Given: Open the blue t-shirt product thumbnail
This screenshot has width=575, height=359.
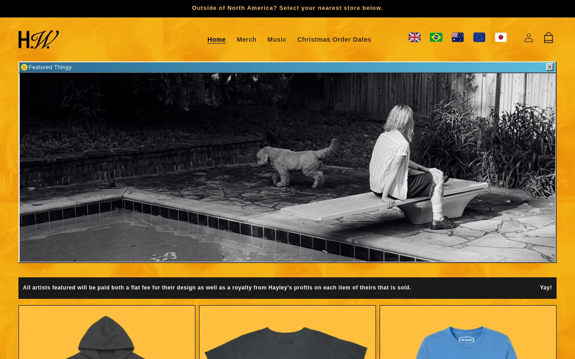Looking at the screenshot, I should [x=468, y=332].
